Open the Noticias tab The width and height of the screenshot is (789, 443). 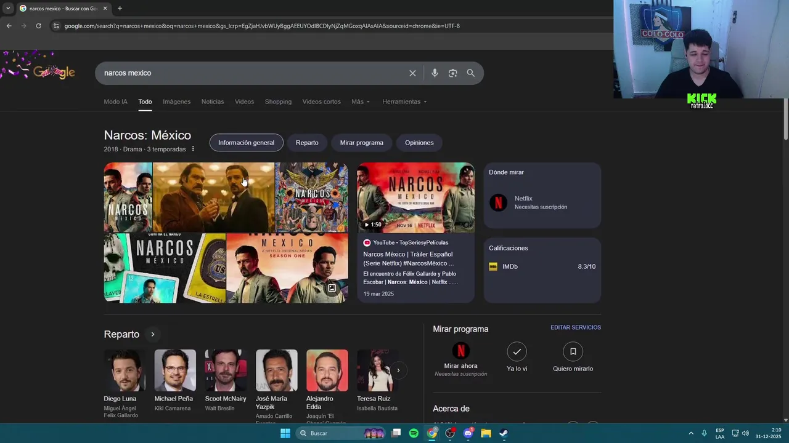(213, 102)
